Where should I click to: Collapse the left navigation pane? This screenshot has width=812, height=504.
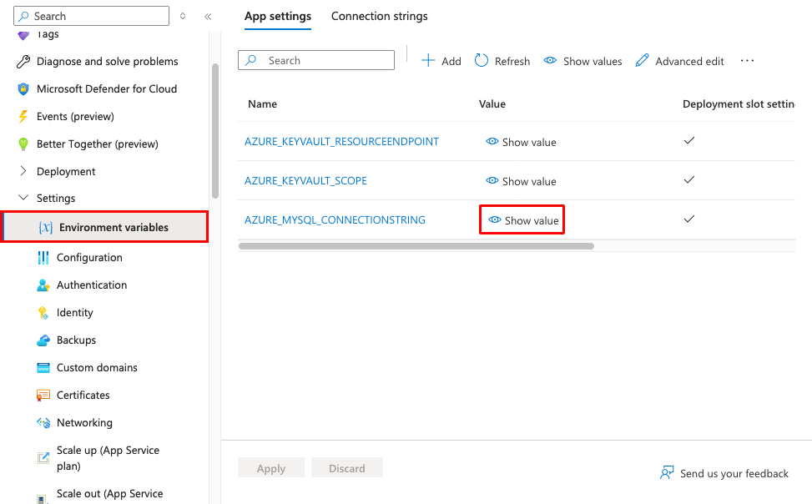pos(208,15)
